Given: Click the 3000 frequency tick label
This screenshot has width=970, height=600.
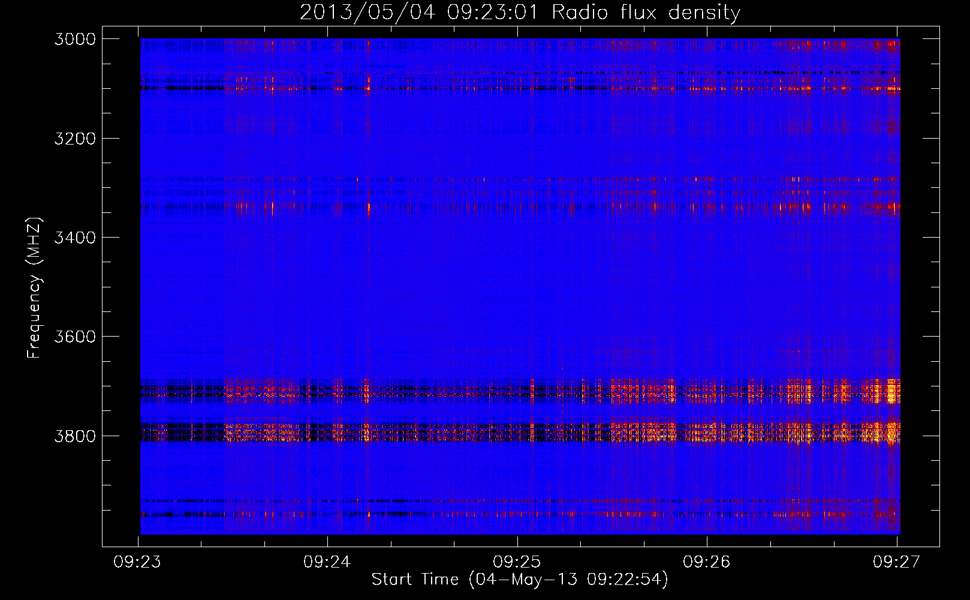Looking at the screenshot, I should click(x=75, y=39).
